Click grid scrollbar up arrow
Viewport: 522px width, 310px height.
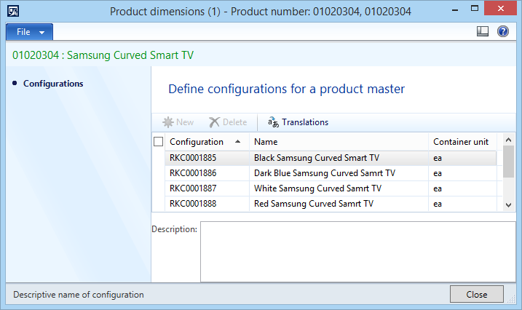(508, 140)
